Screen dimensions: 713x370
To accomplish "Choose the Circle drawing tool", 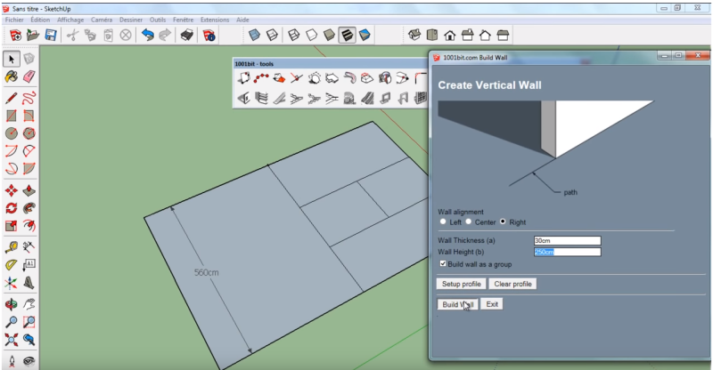I will 12,133.
